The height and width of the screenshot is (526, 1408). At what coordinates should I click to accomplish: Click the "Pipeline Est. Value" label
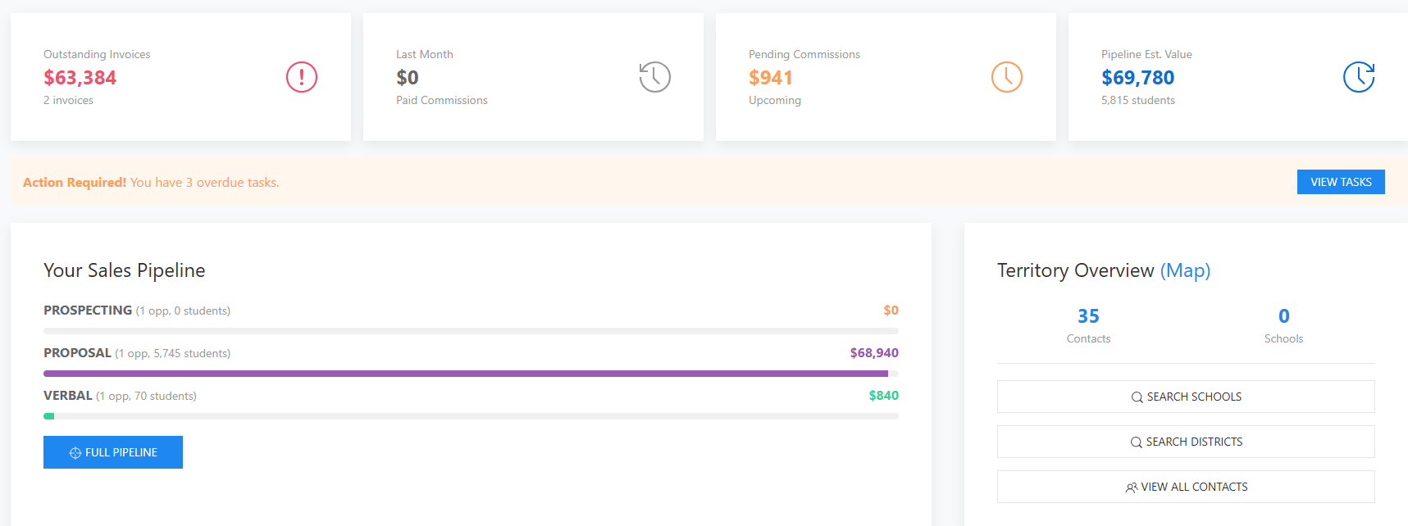[x=1146, y=54]
